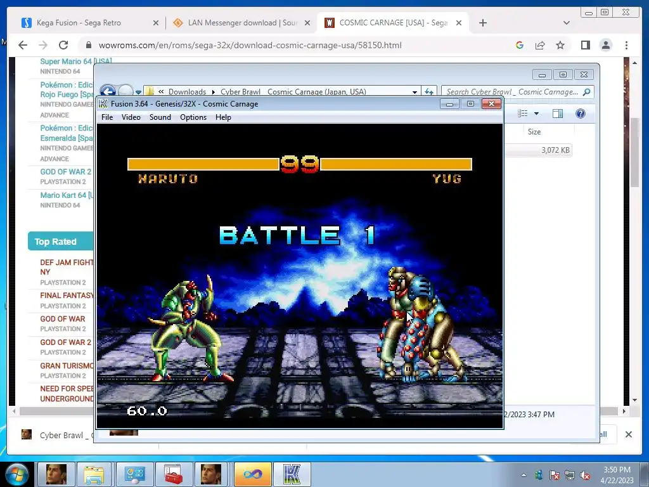
Task: Open Explorer view options dropdown arrow
Action: click(x=536, y=114)
